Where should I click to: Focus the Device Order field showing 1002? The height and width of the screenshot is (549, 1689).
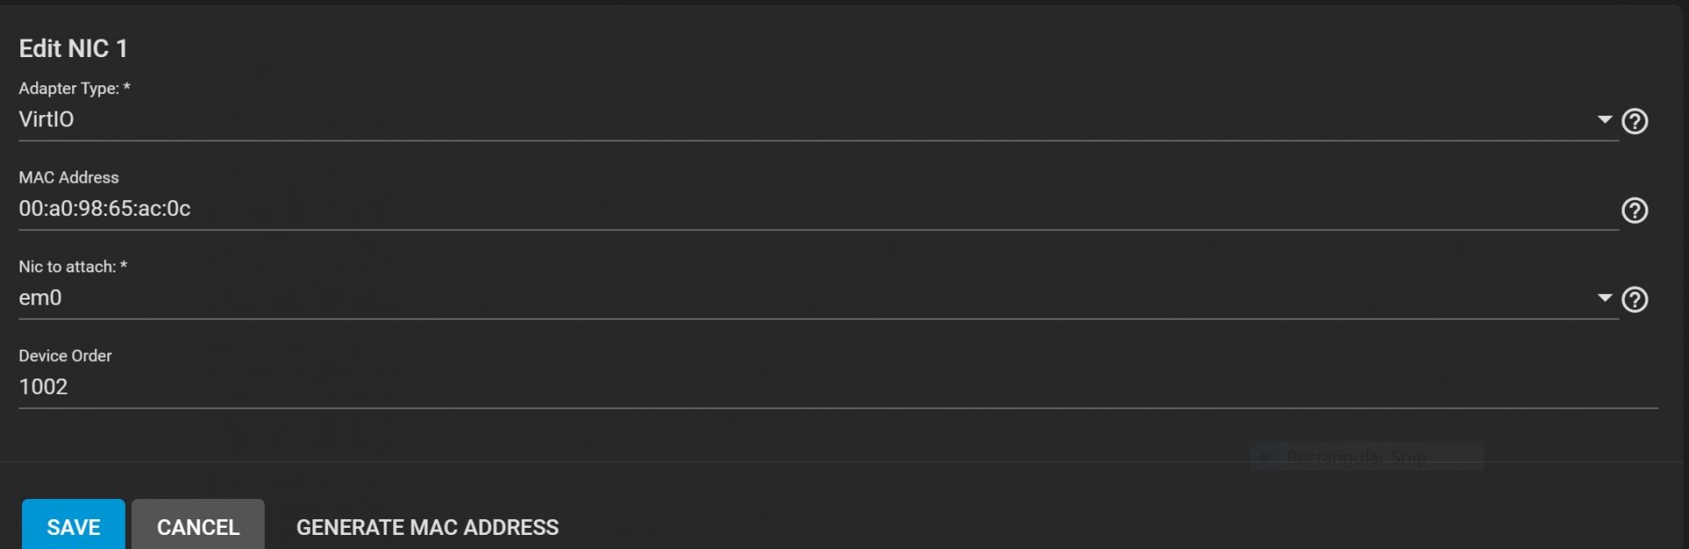[x=838, y=387]
